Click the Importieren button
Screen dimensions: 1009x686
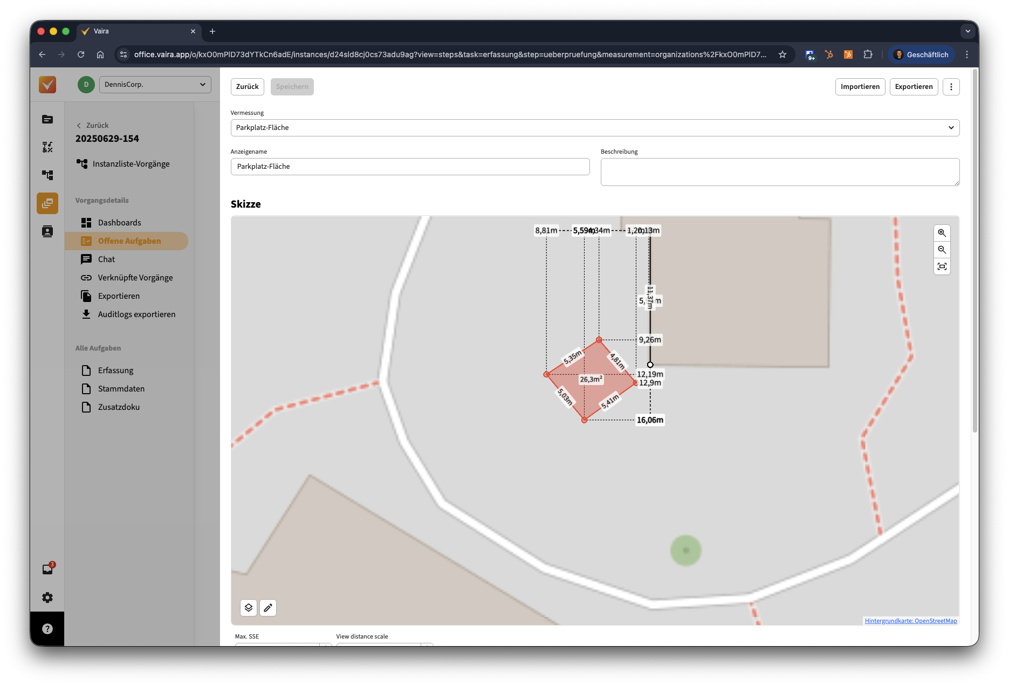860,87
